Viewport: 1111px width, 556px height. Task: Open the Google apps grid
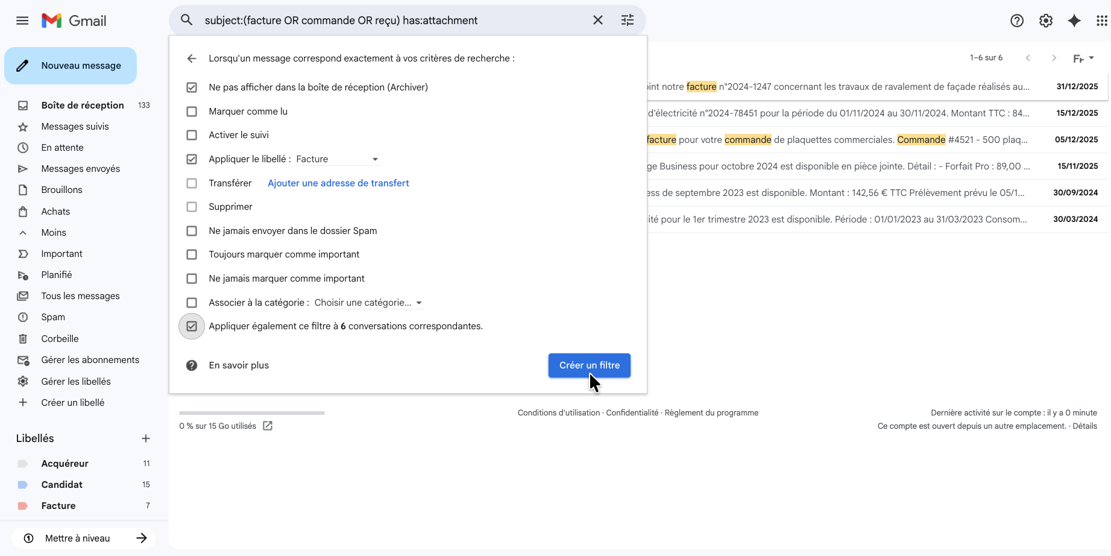click(1101, 21)
